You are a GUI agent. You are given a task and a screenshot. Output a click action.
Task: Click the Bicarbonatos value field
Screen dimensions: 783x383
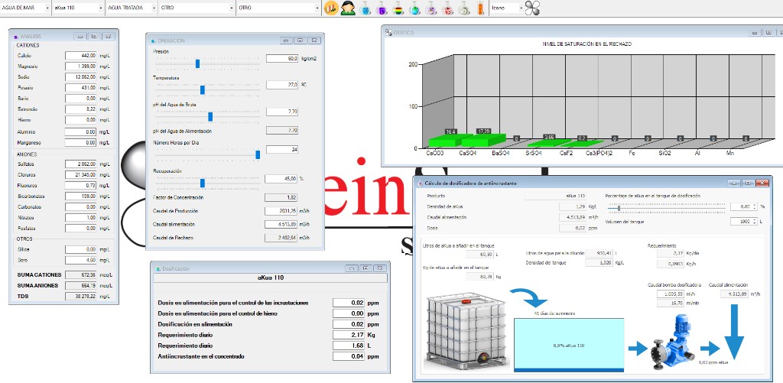[x=80, y=196]
